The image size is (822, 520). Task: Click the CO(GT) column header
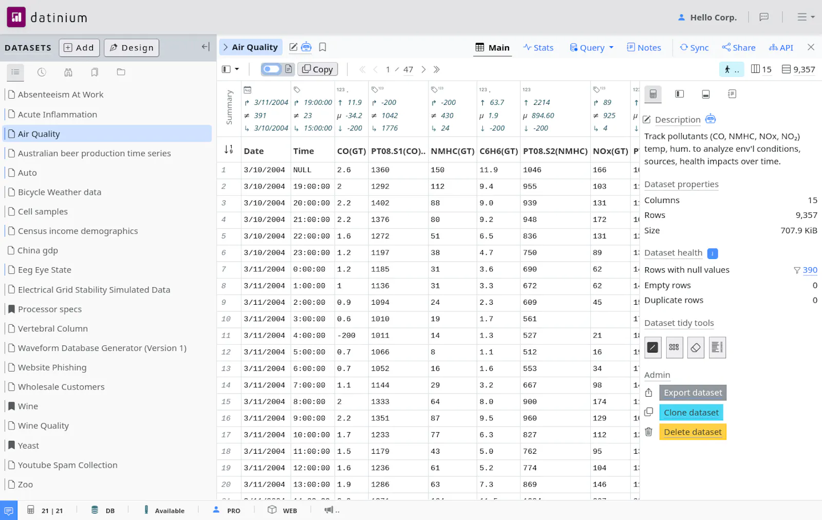pyautogui.click(x=351, y=151)
